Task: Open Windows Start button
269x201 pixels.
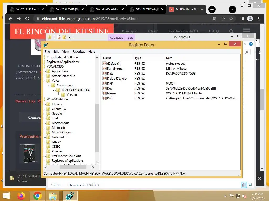Action: pos(6,196)
